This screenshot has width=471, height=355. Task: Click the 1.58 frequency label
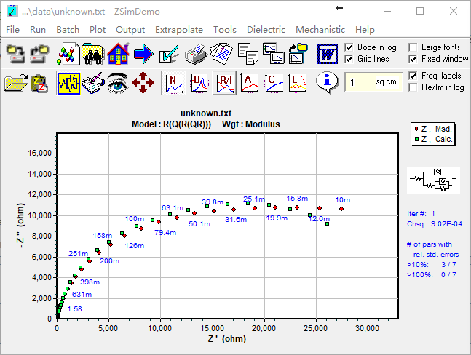coord(74,309)
